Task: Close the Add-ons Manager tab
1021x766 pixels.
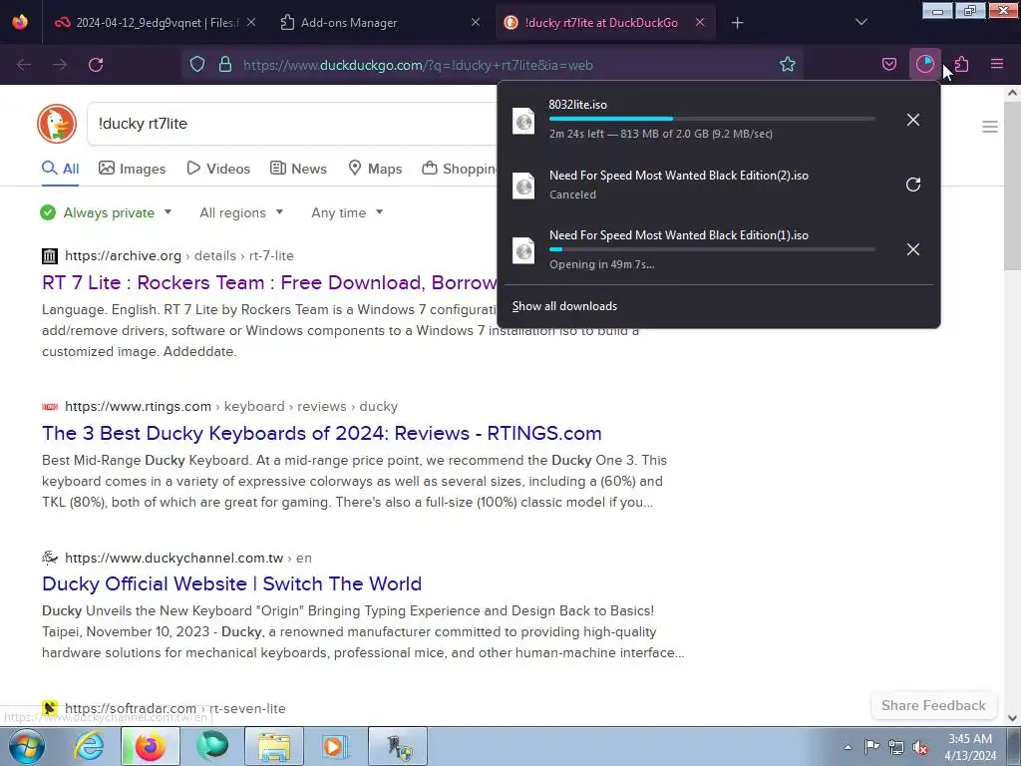Action: (476, 23)
